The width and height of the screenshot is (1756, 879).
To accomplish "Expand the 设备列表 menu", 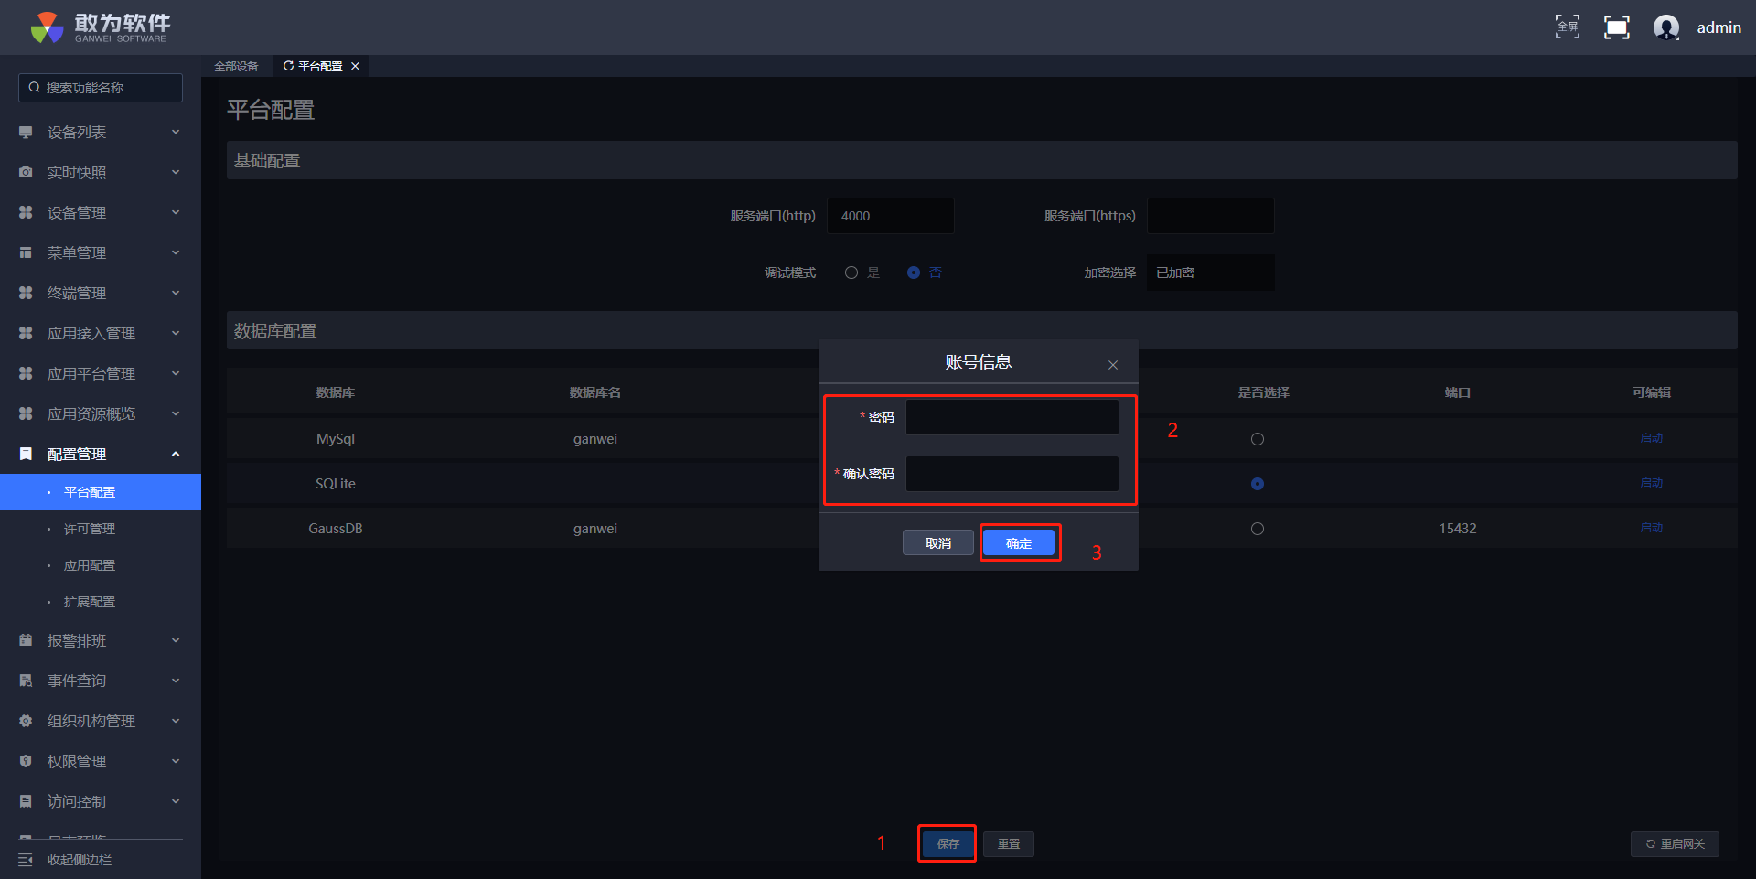I will pos(101,133).
